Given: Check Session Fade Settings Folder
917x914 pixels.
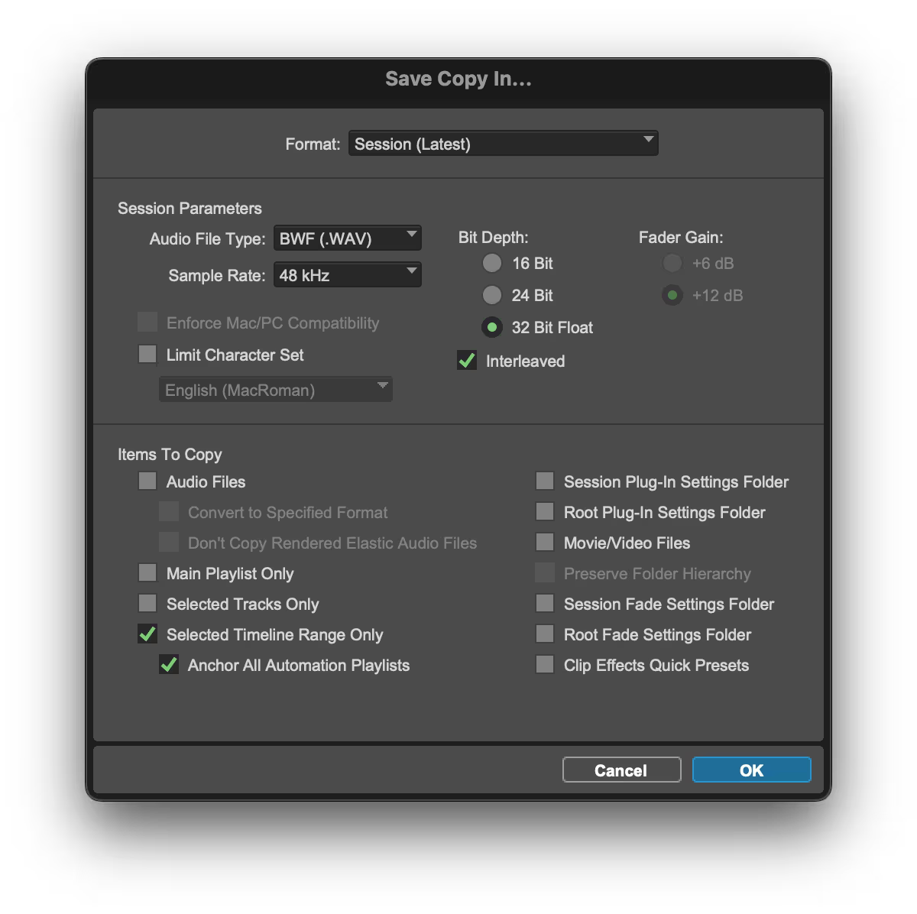Looking at the screenshot, I should click(x=545, y=603).
